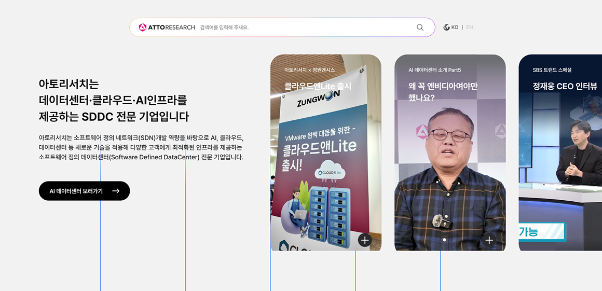The width and height of the screenshot is (602, 291).
Task: Click the SDDC 전문 기업입니다 headline
Action: (x=114, y=100)
